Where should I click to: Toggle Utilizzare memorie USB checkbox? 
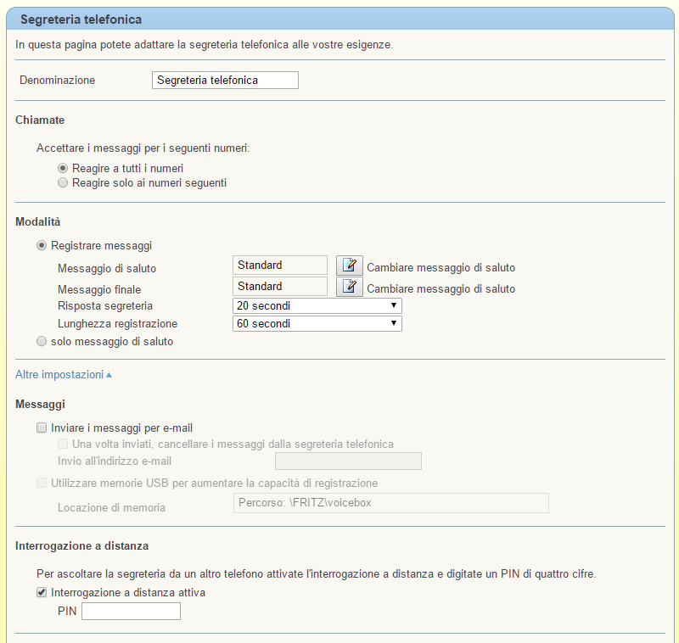click(42, 483)
